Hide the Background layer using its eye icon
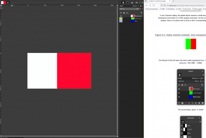 [x=121, y=16]
